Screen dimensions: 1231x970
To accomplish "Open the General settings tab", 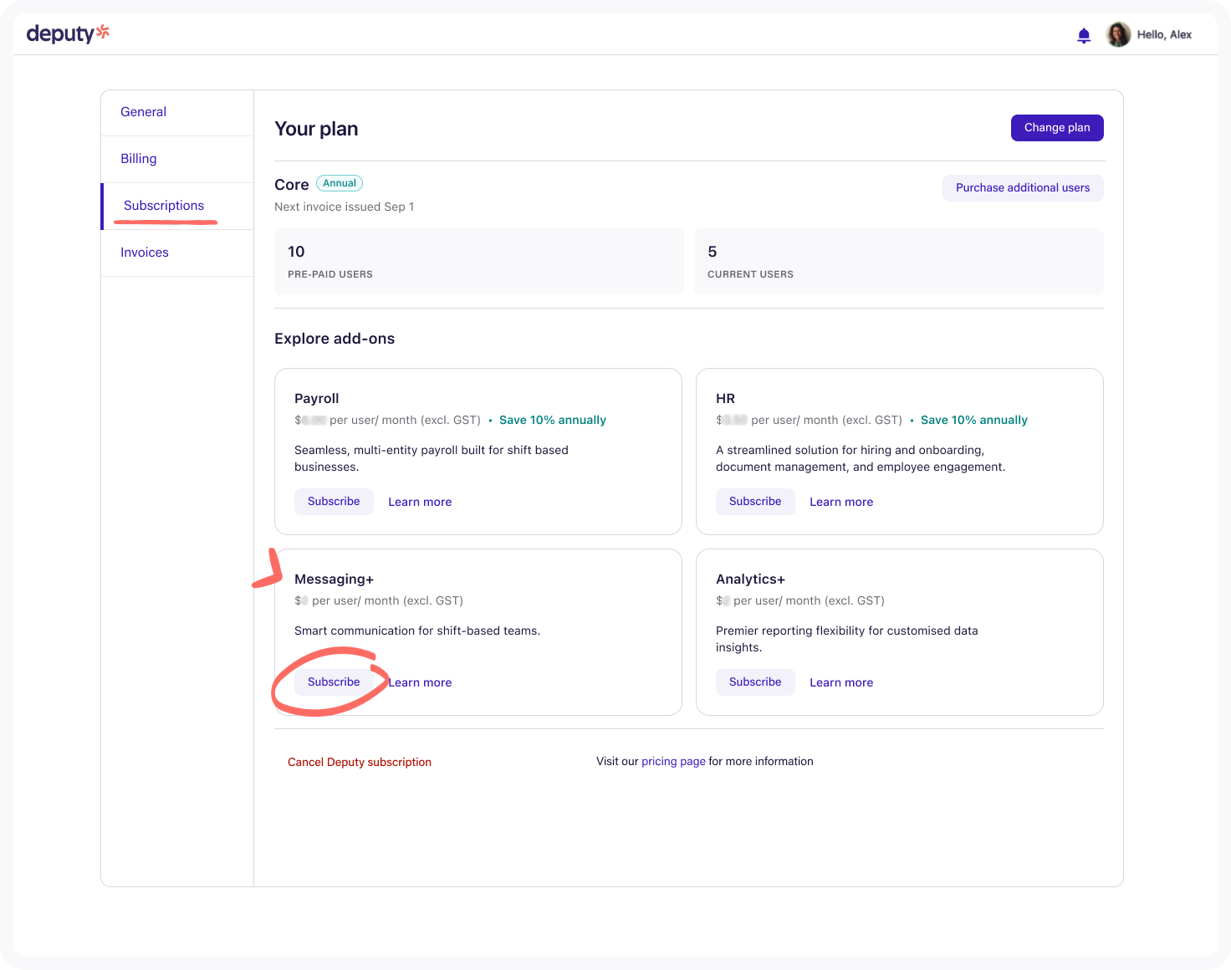I will (x=143, y=112).
